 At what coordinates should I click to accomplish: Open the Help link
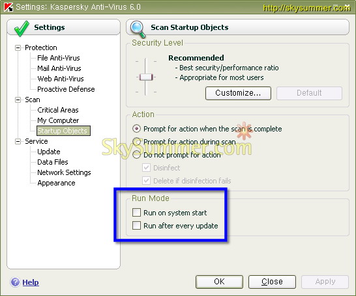click(31, 282)
